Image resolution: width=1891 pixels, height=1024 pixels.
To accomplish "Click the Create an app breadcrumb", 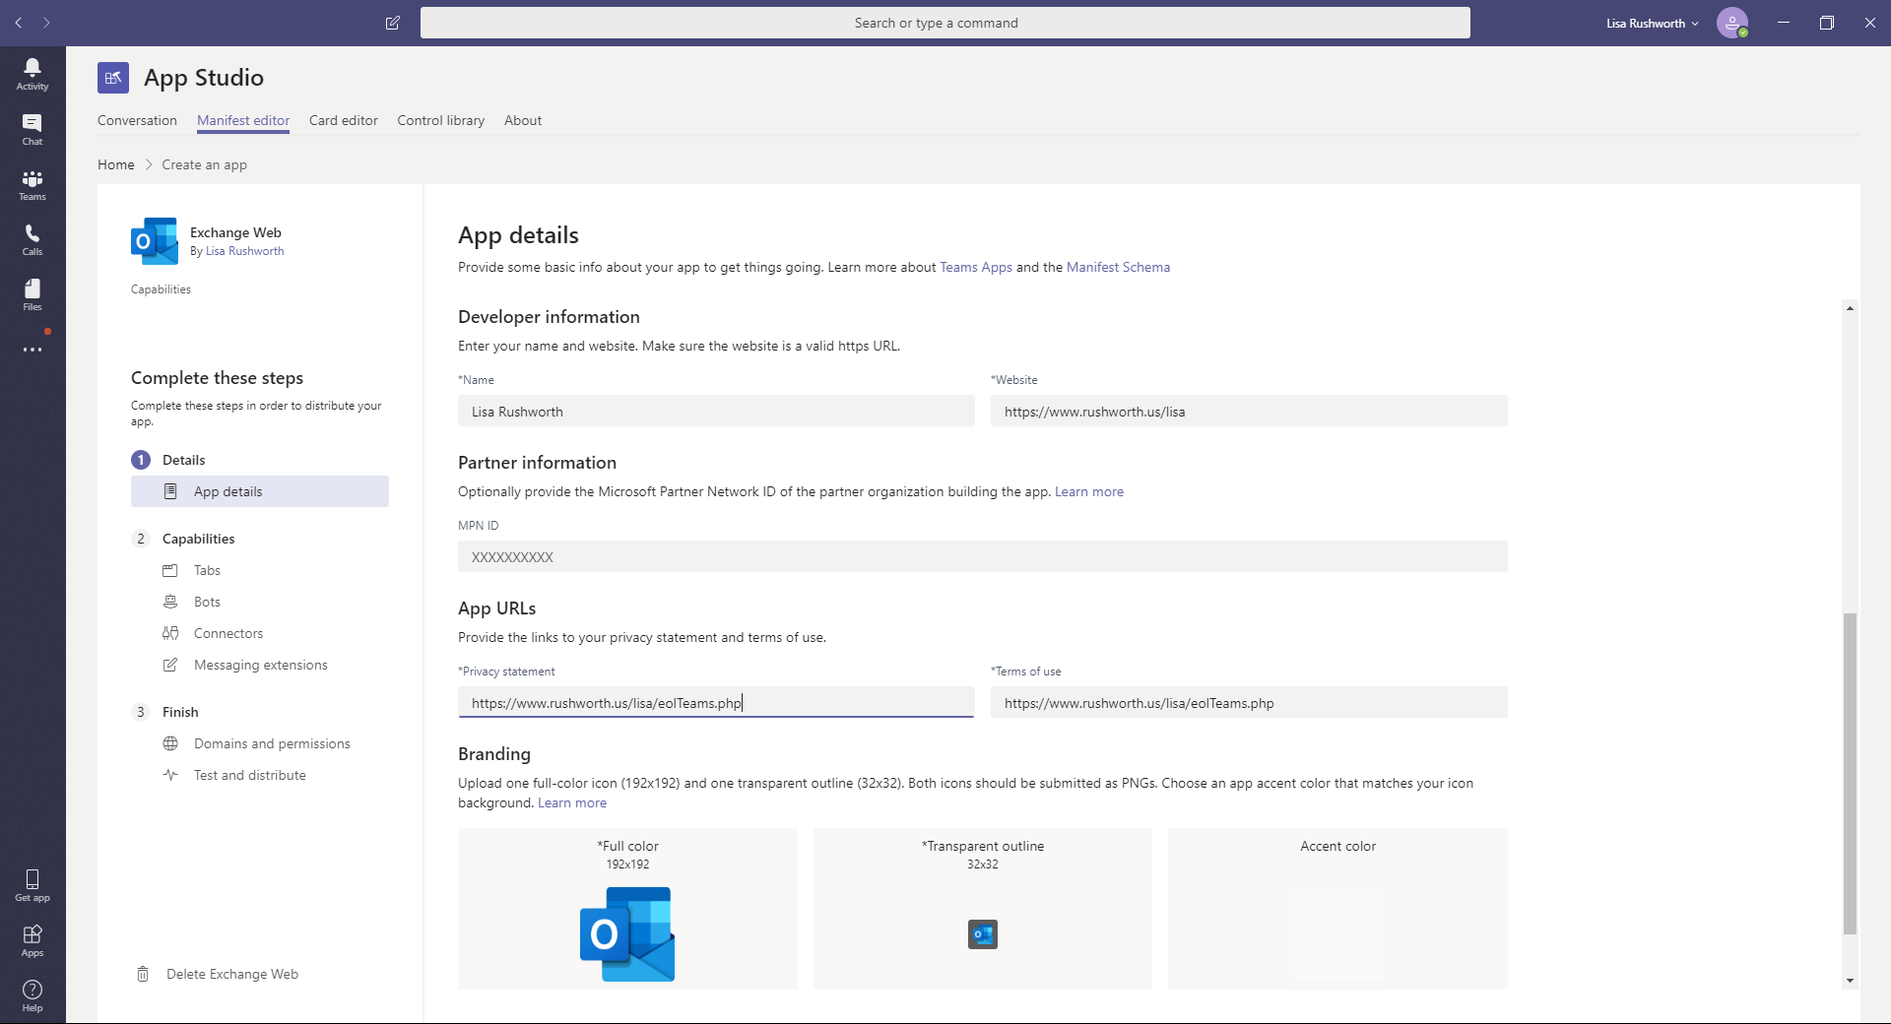I will click(x=204, y=164).
